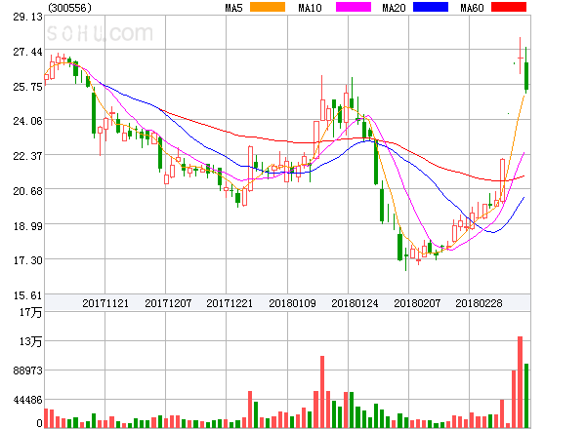586x429 pixels.
Task: Click the 15.61 price axis label
Action: tap(27, 295)
